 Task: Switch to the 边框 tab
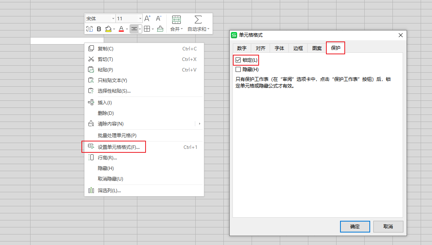click(x=298, y=48)
